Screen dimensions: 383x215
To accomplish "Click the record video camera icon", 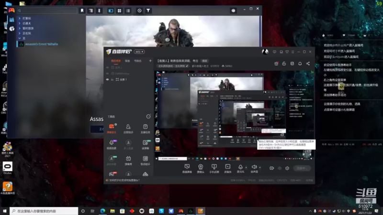I will point(271,168).
